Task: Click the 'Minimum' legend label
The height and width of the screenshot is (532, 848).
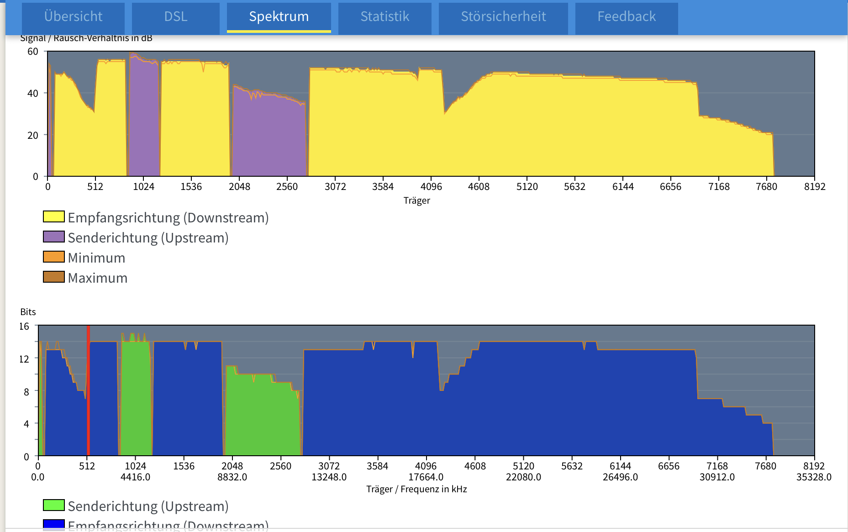Action: pos(96,258)
